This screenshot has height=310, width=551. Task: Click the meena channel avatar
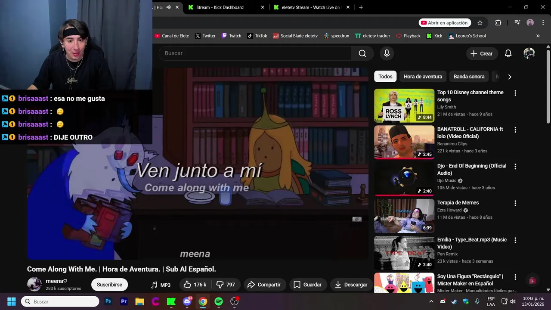click(x=34, y=284)
